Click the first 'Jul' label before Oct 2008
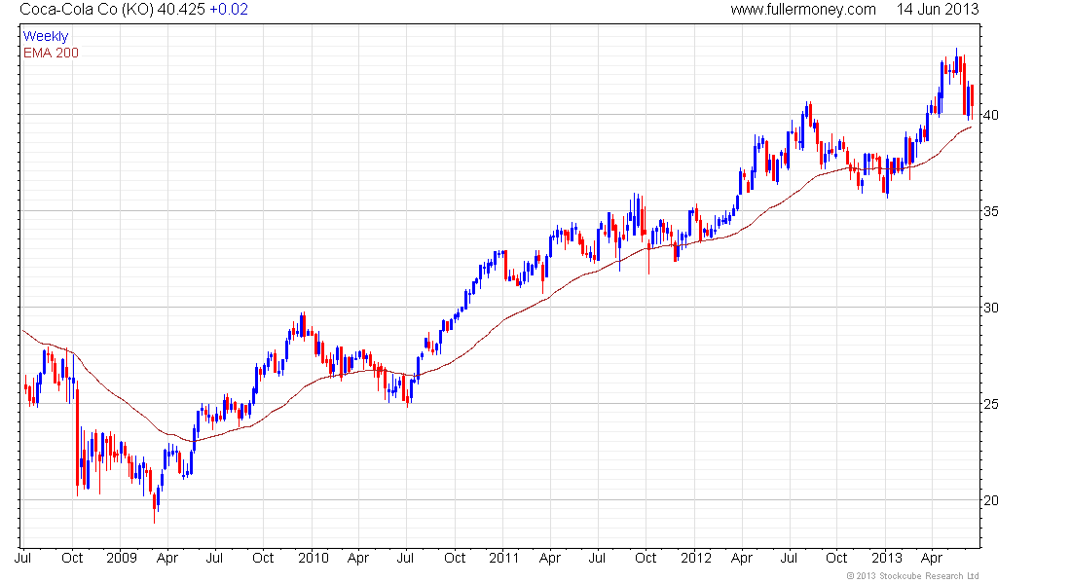This screenshot has width=1071, height=584. click(23, 558)
